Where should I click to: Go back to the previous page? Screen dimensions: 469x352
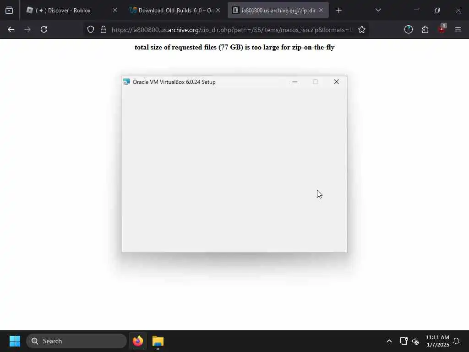pos(11,30)
